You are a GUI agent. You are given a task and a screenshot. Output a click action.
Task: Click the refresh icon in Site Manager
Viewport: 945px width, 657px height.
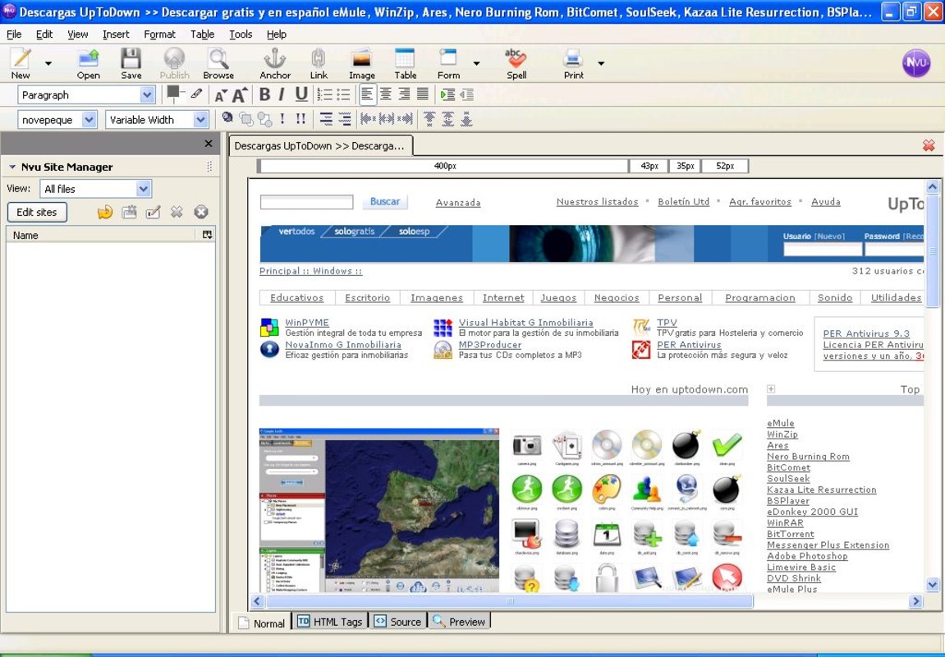105,212
